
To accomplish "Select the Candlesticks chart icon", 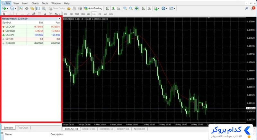I will click(113, 9).
